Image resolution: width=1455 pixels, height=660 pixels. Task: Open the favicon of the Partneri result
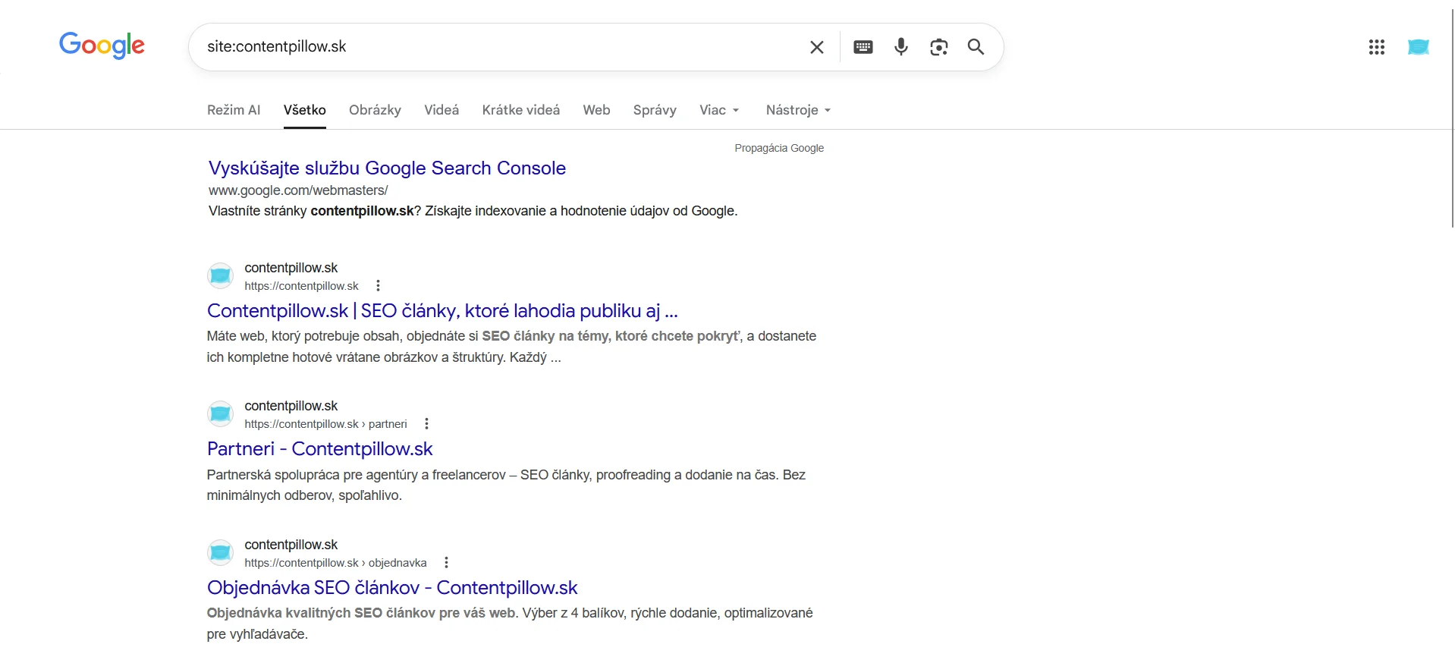pos(220,413)
